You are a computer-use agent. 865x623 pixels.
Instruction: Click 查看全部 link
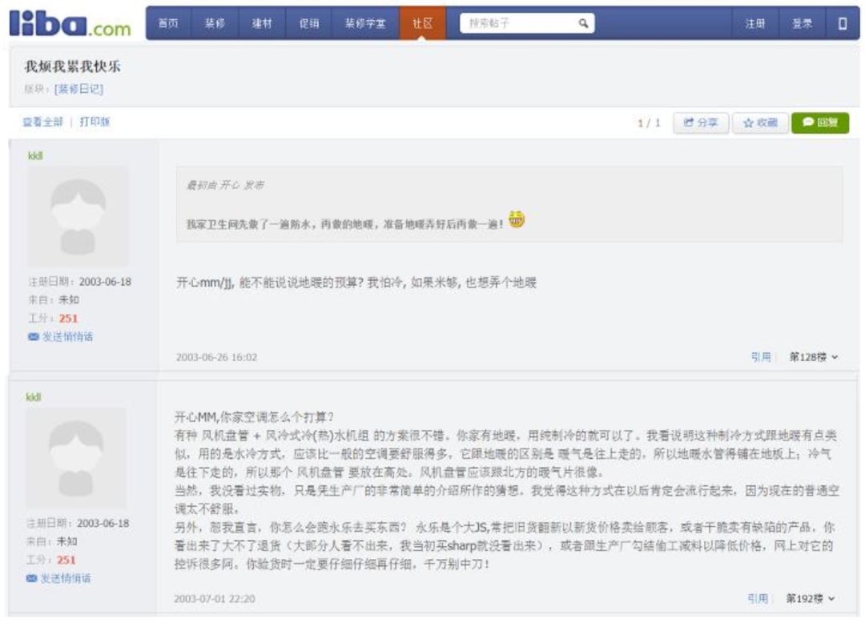pos(42,122)
